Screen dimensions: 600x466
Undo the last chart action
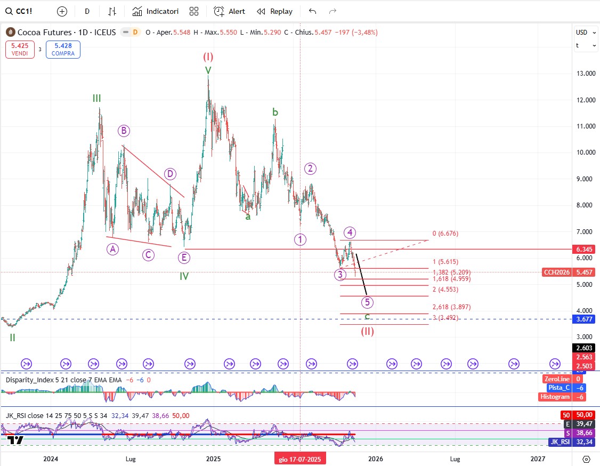pyautogui.click(x=312, y=11)
